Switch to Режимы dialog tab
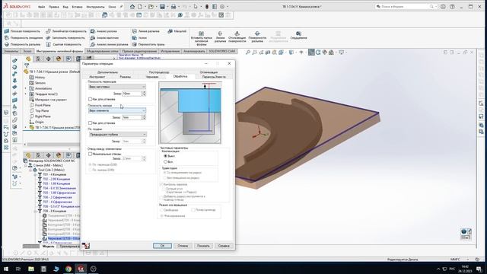487x274 pixels. point(125,77)
